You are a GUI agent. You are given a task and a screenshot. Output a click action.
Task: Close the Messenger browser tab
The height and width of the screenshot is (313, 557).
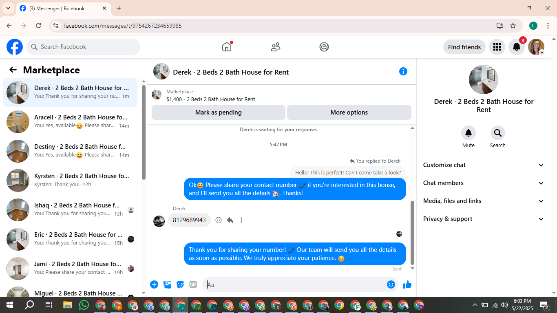104,8
